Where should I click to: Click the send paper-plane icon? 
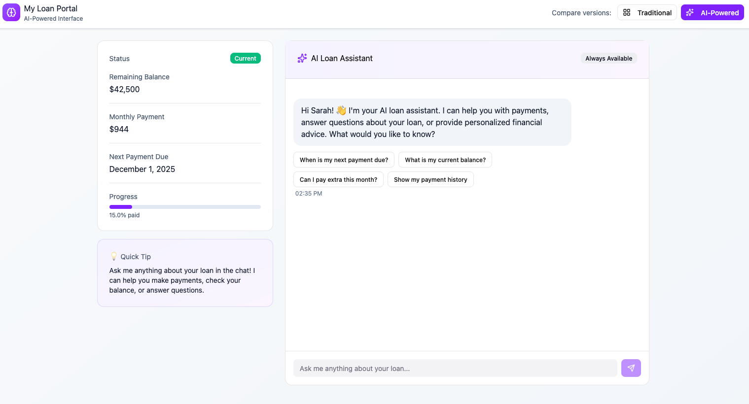[x=631, y=368]
